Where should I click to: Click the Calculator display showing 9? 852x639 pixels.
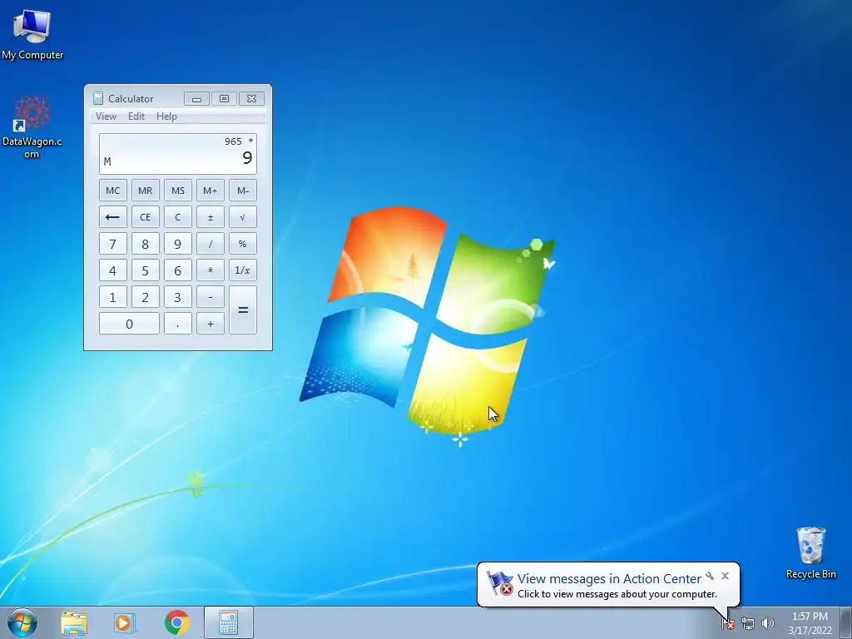tap(178, 154)
